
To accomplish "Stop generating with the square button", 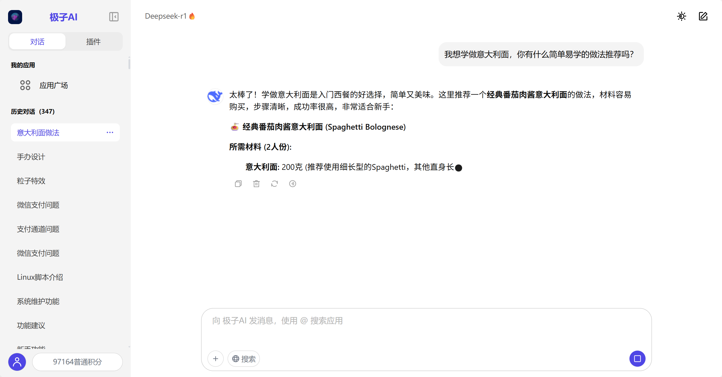I will click(637, 359).
